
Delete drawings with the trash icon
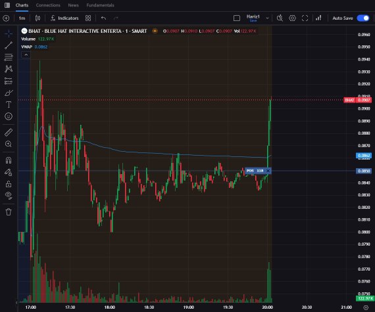[x=9, y=212]
